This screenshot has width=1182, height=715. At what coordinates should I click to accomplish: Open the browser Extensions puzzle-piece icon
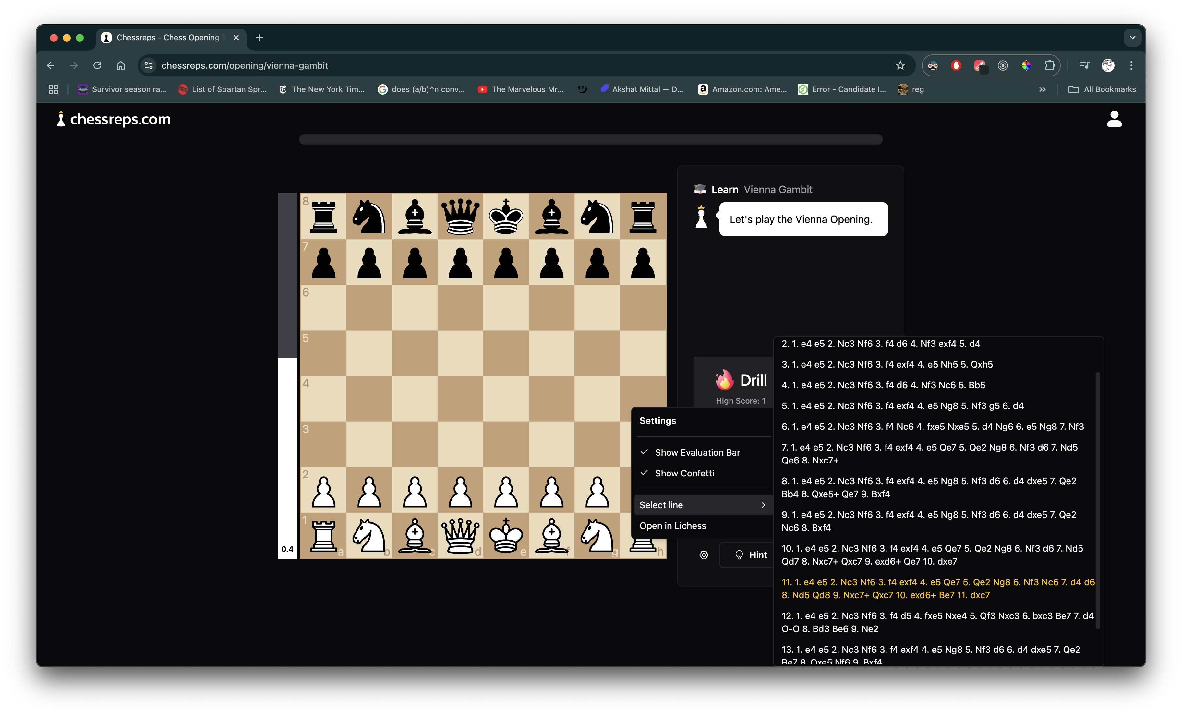1050,66
